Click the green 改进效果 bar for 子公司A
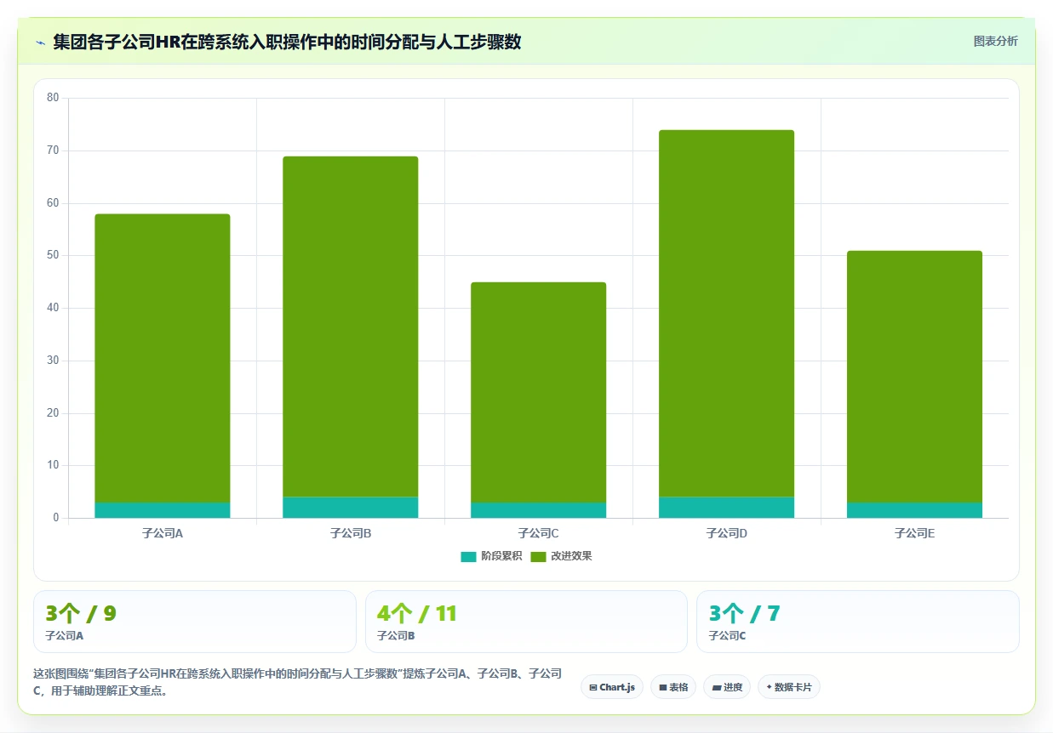1053x733 pixels. click(x=163, y=358)
